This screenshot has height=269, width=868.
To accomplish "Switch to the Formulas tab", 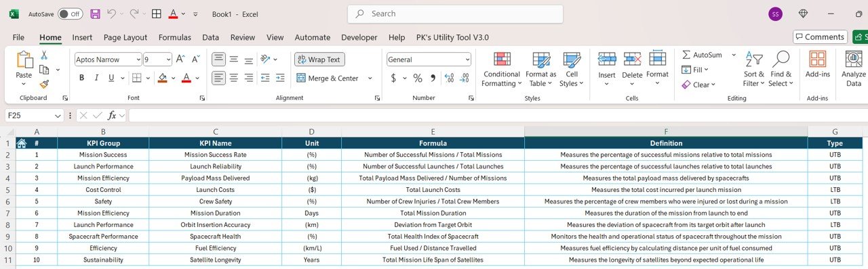I will tap(175, 37).
